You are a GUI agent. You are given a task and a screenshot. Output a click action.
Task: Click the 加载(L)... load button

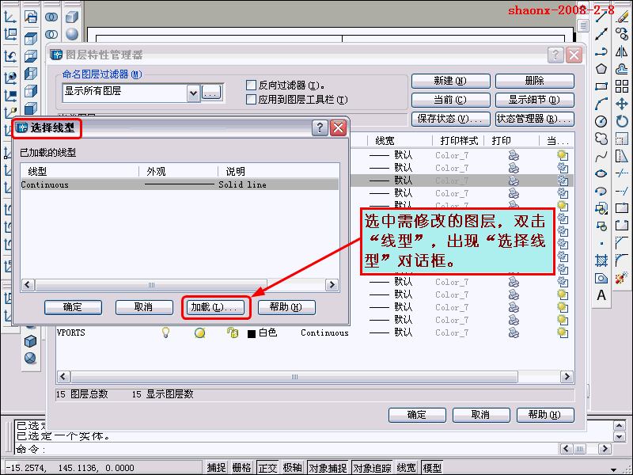coord(215,307)
